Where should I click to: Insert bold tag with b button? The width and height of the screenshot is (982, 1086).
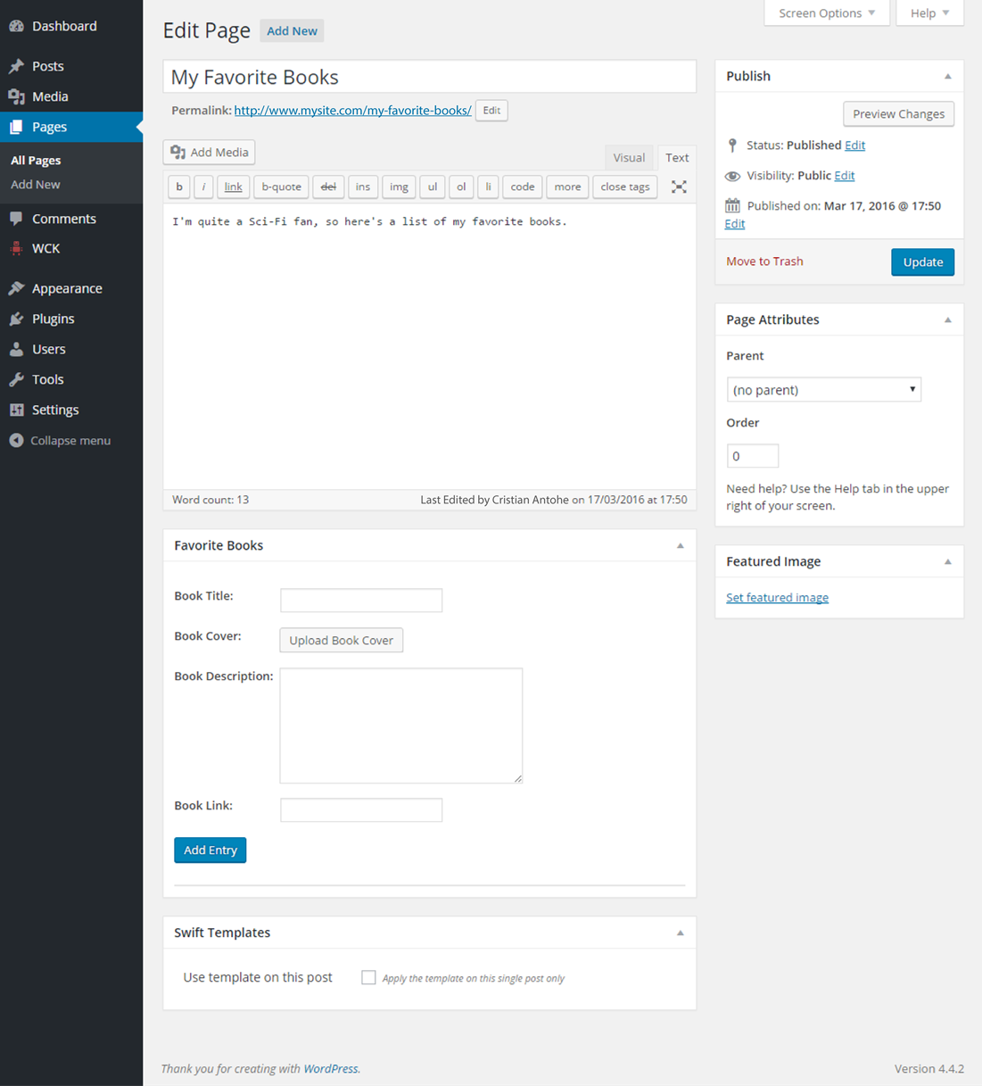[179, 187]
